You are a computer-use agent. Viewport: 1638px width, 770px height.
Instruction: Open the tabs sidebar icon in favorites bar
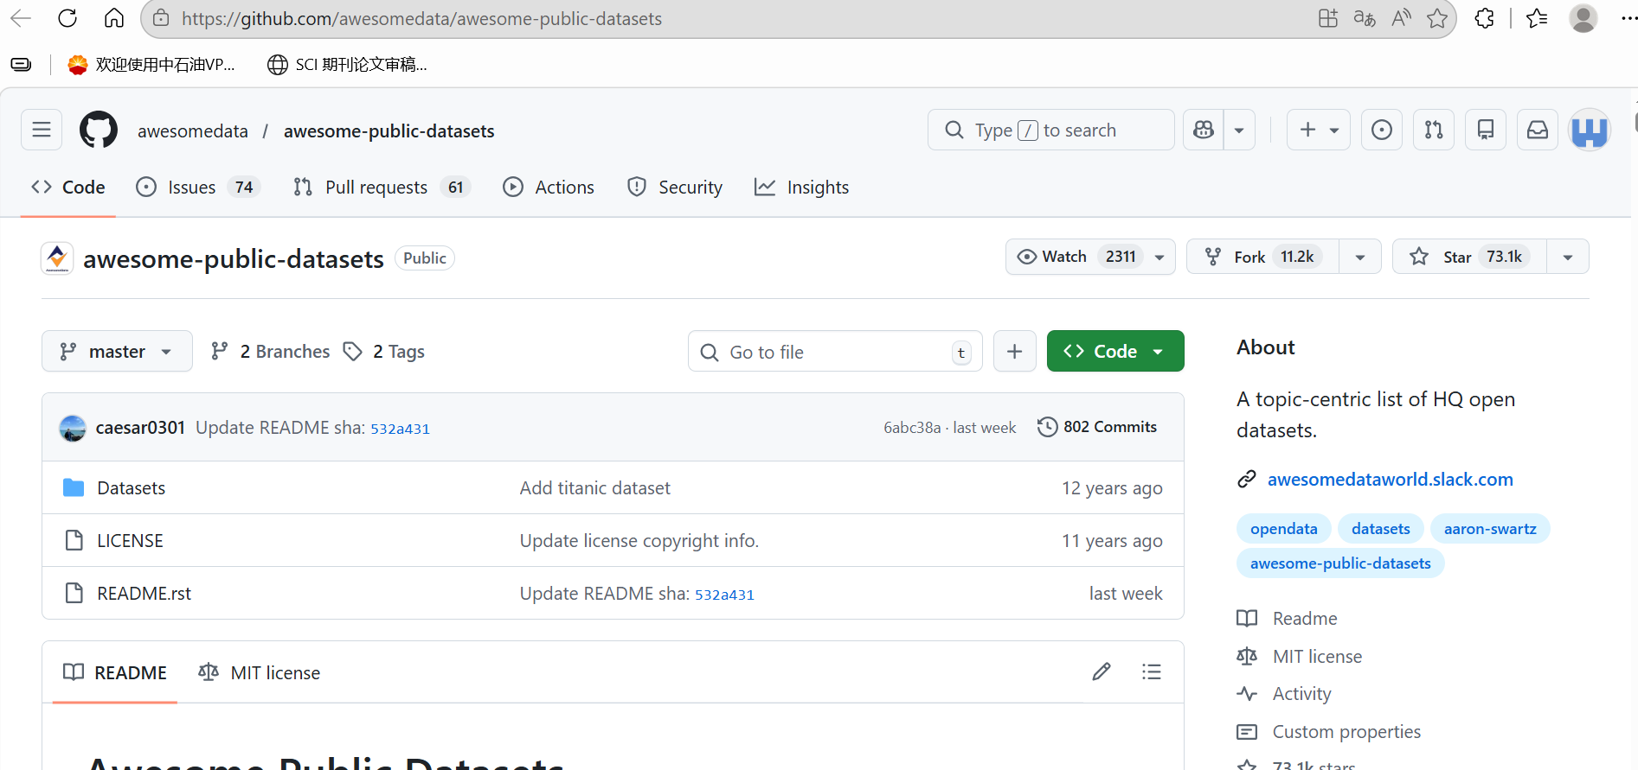point(21,65)
